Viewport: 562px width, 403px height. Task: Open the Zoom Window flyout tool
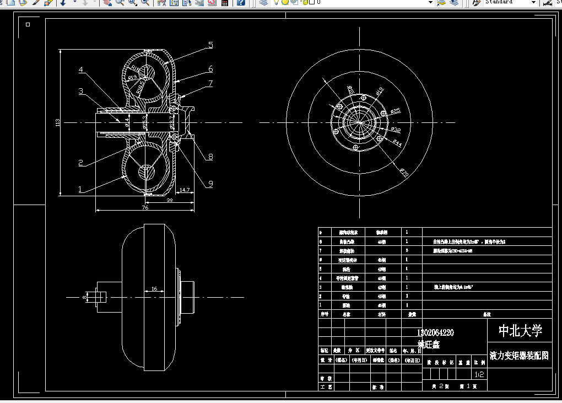[133, 3]
